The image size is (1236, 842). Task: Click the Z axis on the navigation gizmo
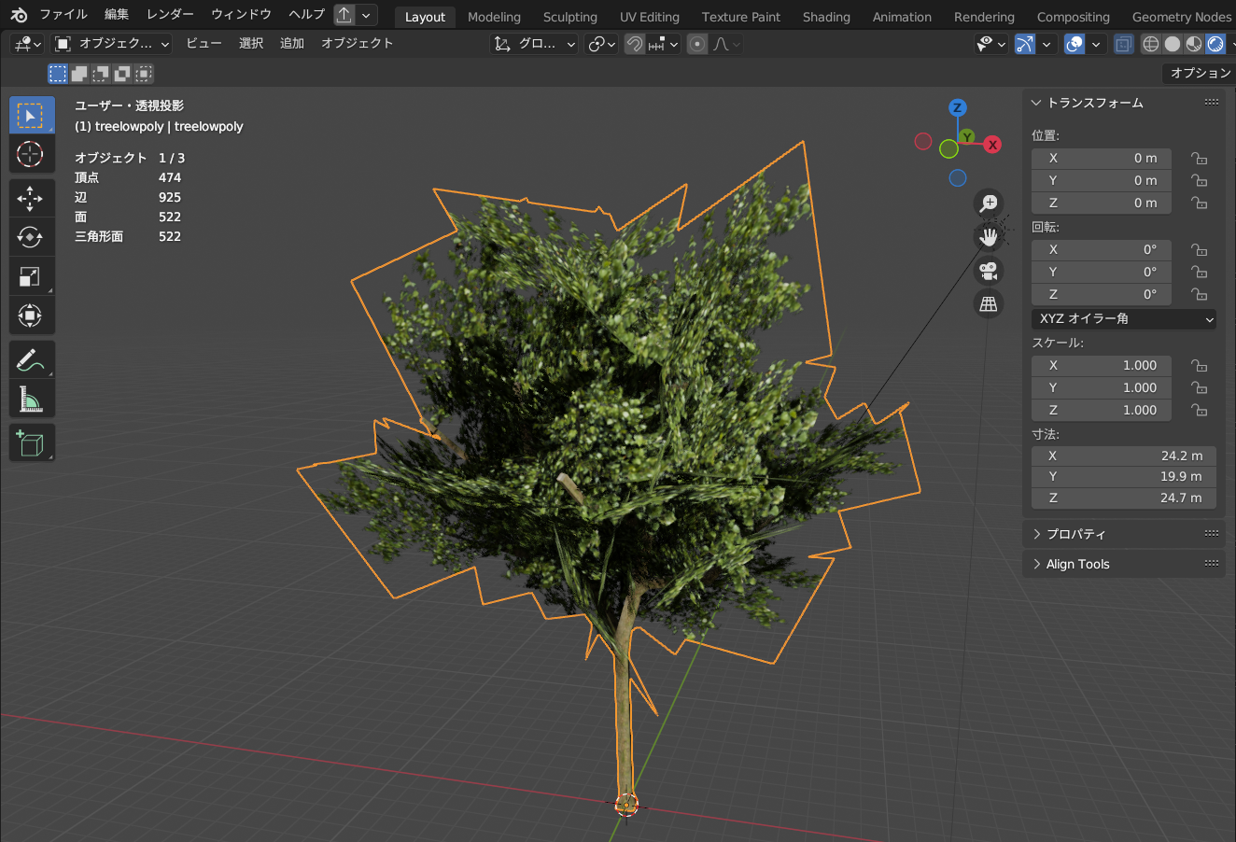[958, 107]
